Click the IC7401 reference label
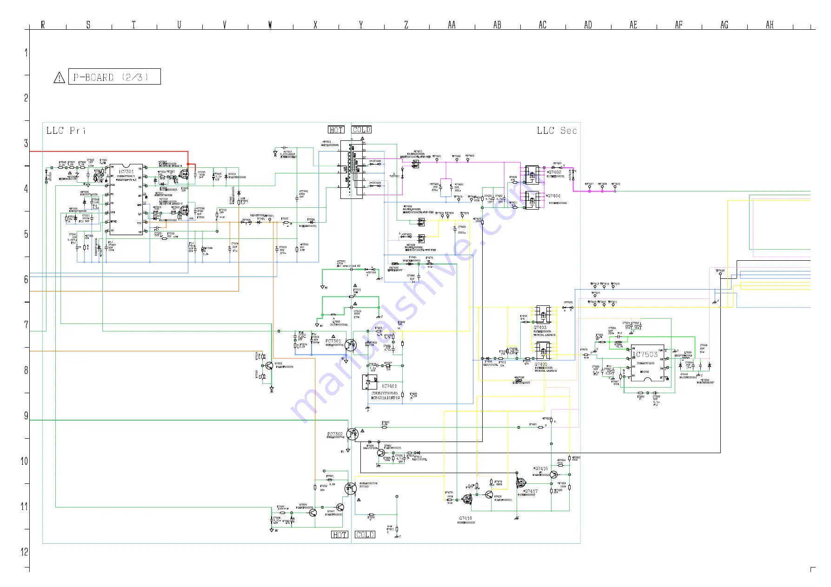Viewport: 831px width, 587px height. point(390,386)
